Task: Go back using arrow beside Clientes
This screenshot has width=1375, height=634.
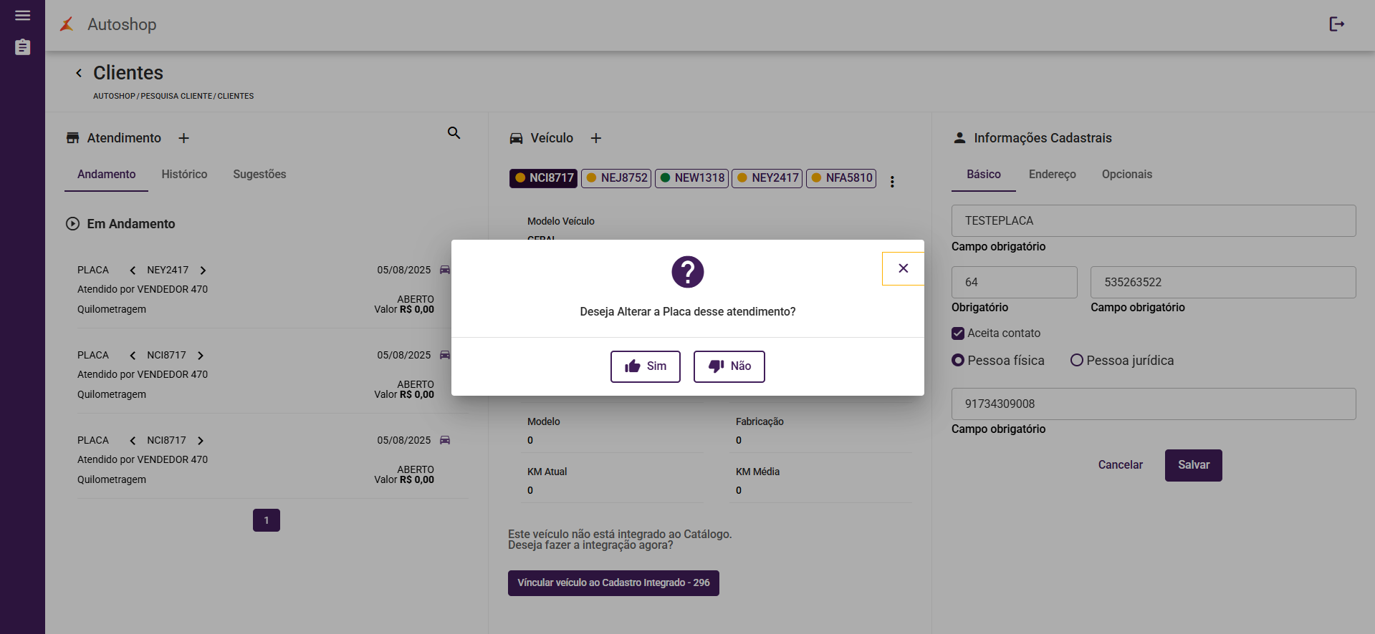Action: tap(79, 73)
